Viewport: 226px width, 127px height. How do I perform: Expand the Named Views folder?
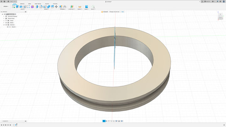pyautogui.click(x=4, y=19)
